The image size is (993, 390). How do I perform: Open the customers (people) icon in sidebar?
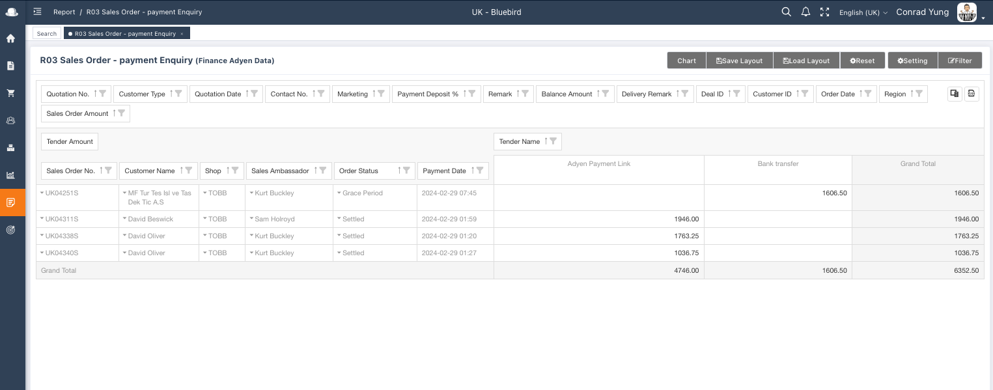11,120
